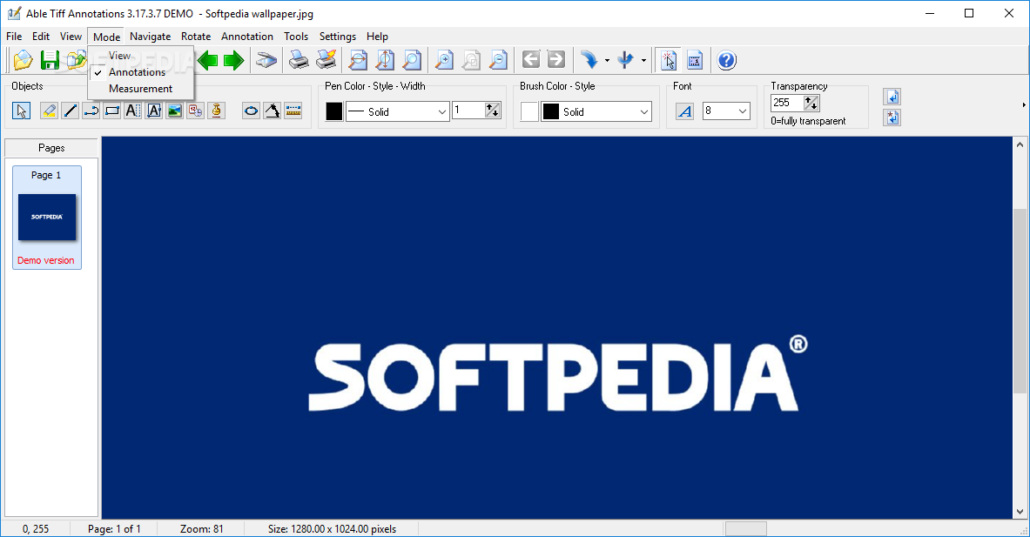Image resolution: width=1030 pixels, height=537 pixels.
Task: Select the Line object tool
Action: 70,111
